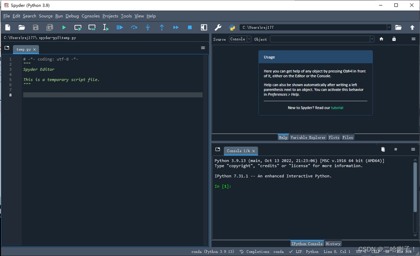Toggle the lock icon in Help pane
The height and width of the screenshot is (256, 420).
tap(394, 39)
